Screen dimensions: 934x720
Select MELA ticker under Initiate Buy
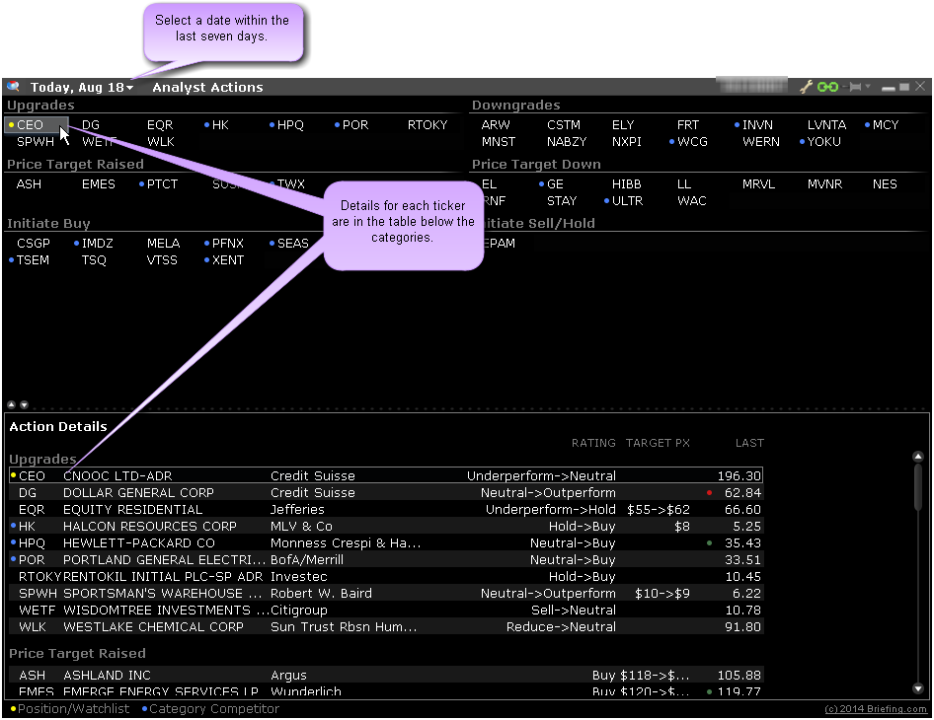(163, 244)
